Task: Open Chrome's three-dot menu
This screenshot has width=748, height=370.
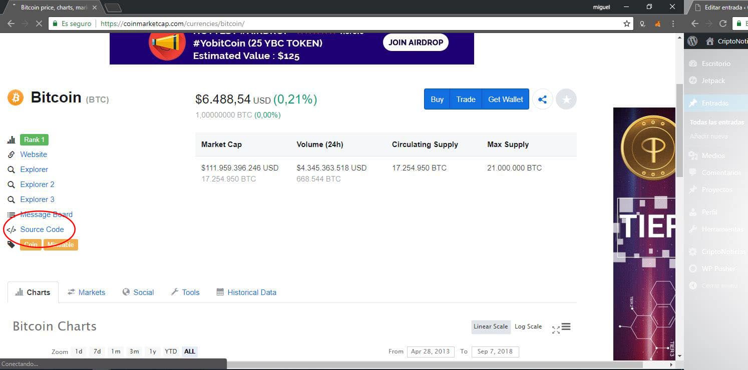Action: click(x=673, y=23)
